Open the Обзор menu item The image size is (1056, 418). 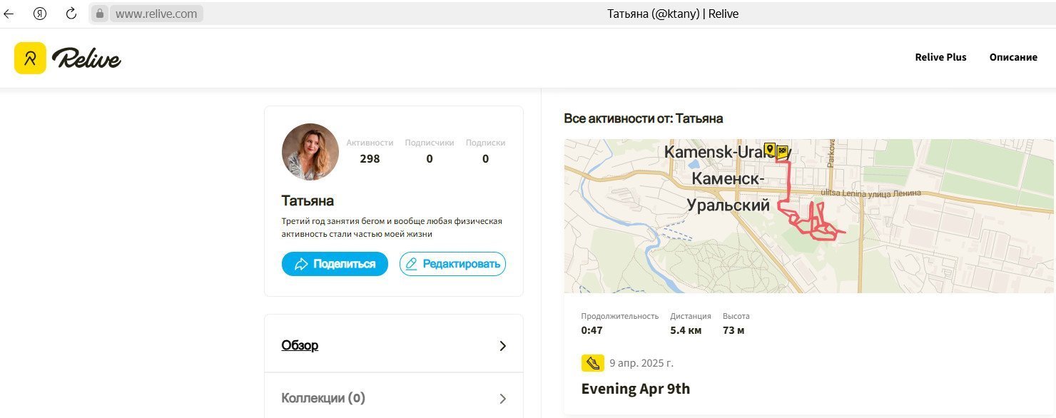pyautogui.click(x=394, y=345)
